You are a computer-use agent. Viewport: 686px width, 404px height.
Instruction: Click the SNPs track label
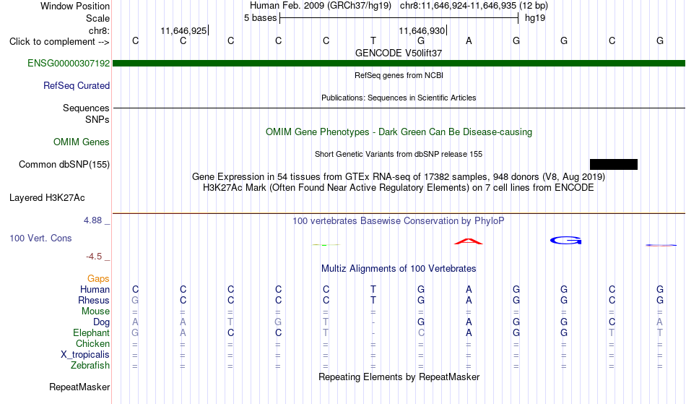pos(97,119)
